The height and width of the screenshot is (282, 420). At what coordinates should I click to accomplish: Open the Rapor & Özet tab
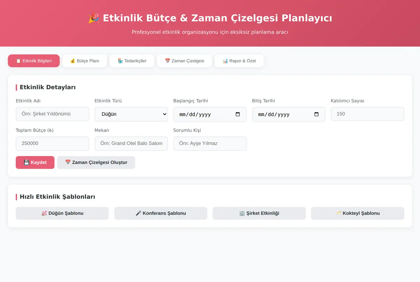coord(239,61)
